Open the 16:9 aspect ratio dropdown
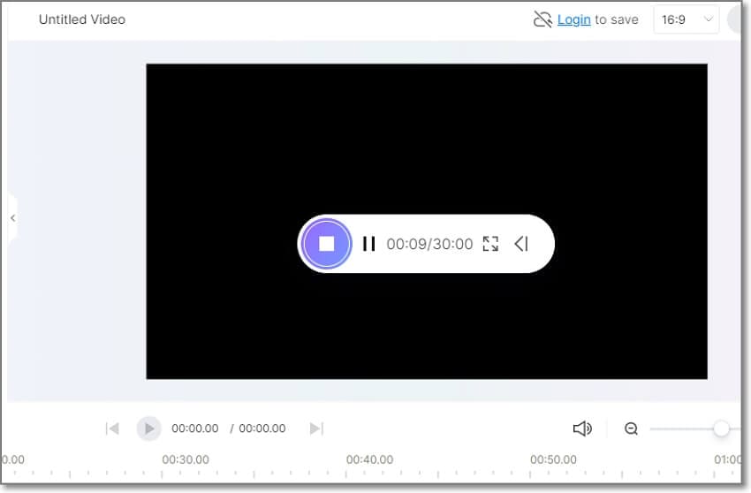The width and height of the screenshot is (751, 493). (x=686, y=19)
